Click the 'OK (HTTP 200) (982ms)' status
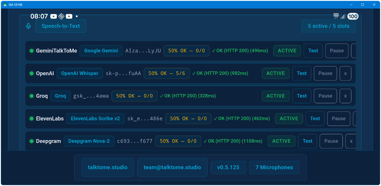Screen dimensions: 381x186 tap(220, 73)
